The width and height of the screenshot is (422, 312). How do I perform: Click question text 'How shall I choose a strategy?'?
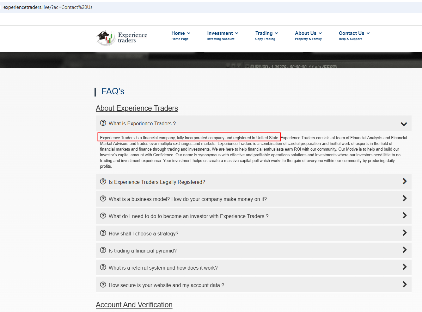tap(144, 234)
